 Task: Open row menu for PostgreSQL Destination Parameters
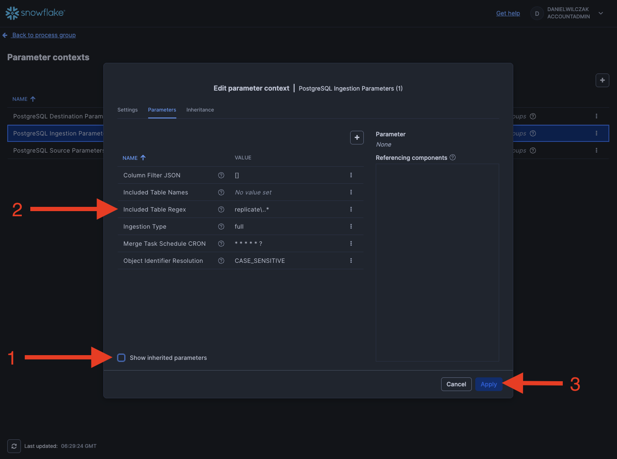pyautogui.click(x=596, y=116)
